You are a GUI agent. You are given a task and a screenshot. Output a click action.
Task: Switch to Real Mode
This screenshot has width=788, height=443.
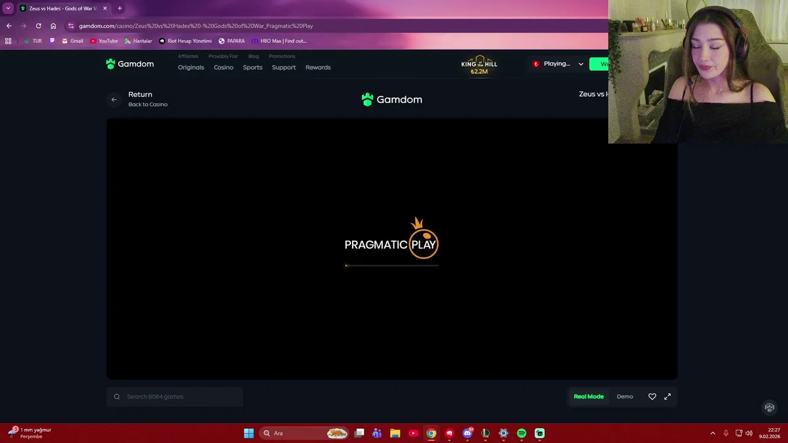pyautogui.click(x=589, y=397)
